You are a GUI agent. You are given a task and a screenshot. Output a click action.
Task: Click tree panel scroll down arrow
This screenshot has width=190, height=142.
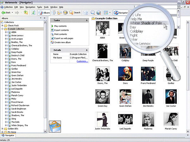(x=45, y=131)
